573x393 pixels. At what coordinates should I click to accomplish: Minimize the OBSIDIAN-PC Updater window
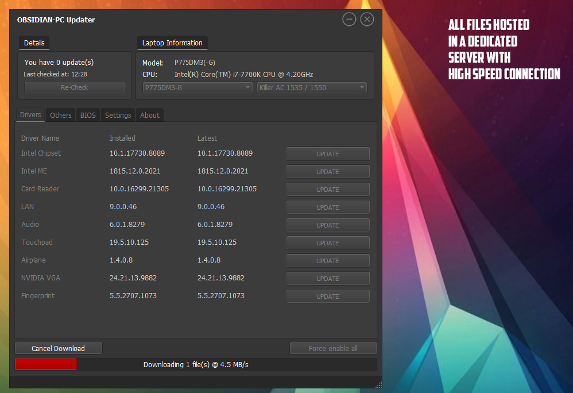point(349,19)
